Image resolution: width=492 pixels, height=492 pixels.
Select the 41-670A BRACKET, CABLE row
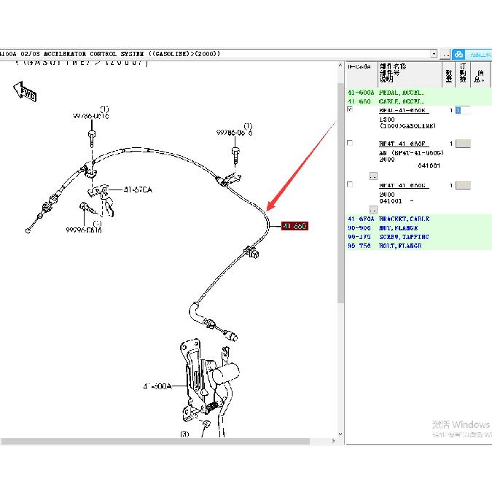pyautogui.click(x=418, y=219)
